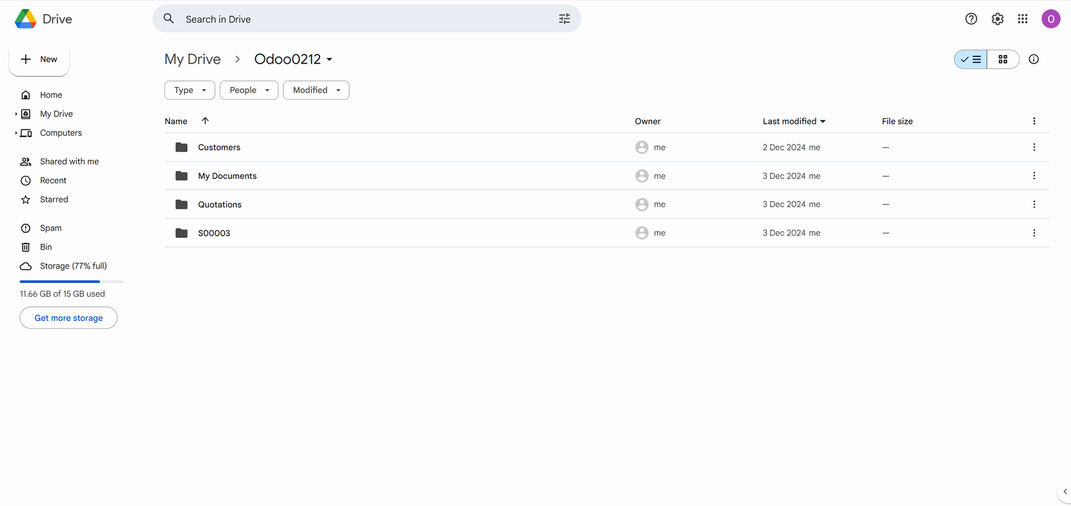The image size is (1071, 506).
Task: Open Help and support icon
Action: tap(971, 19)
